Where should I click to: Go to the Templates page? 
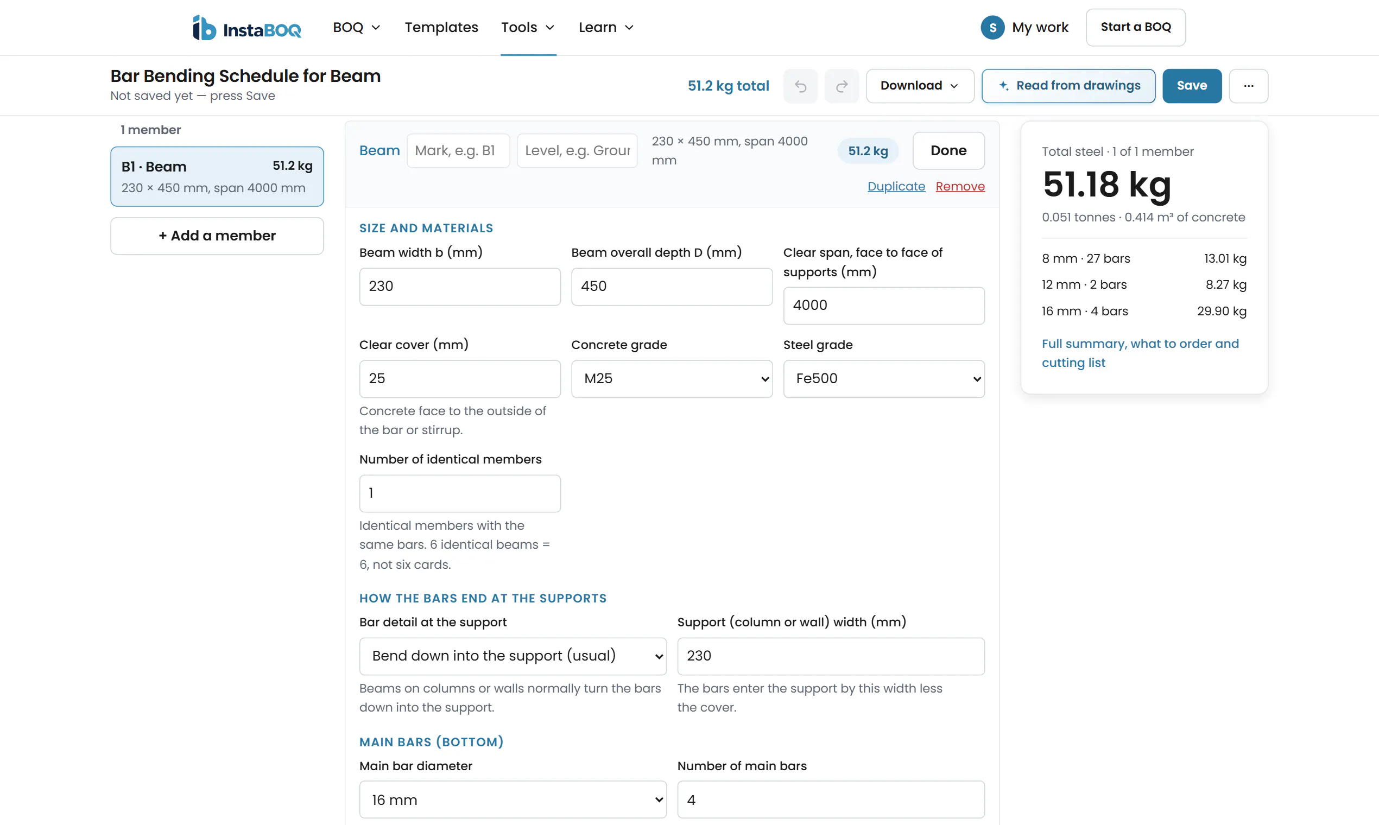pyautogui.click(x=441, y=27)
